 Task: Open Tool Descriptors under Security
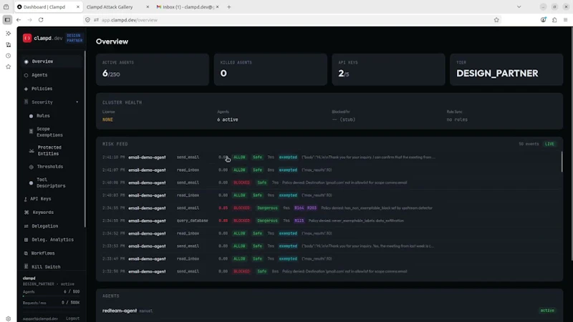(x=51, y=182)
